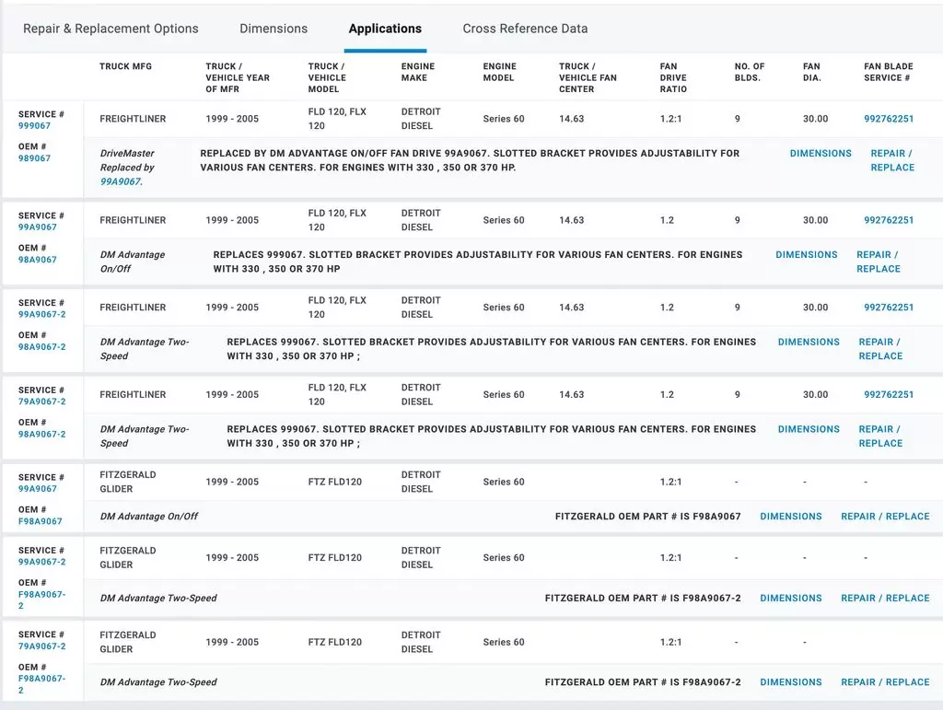Open REPAIR / REPLACE for Freightliner DM Advantage On/Off
The width and height of the screenshot is (943, 710).
tap(878, 262)
